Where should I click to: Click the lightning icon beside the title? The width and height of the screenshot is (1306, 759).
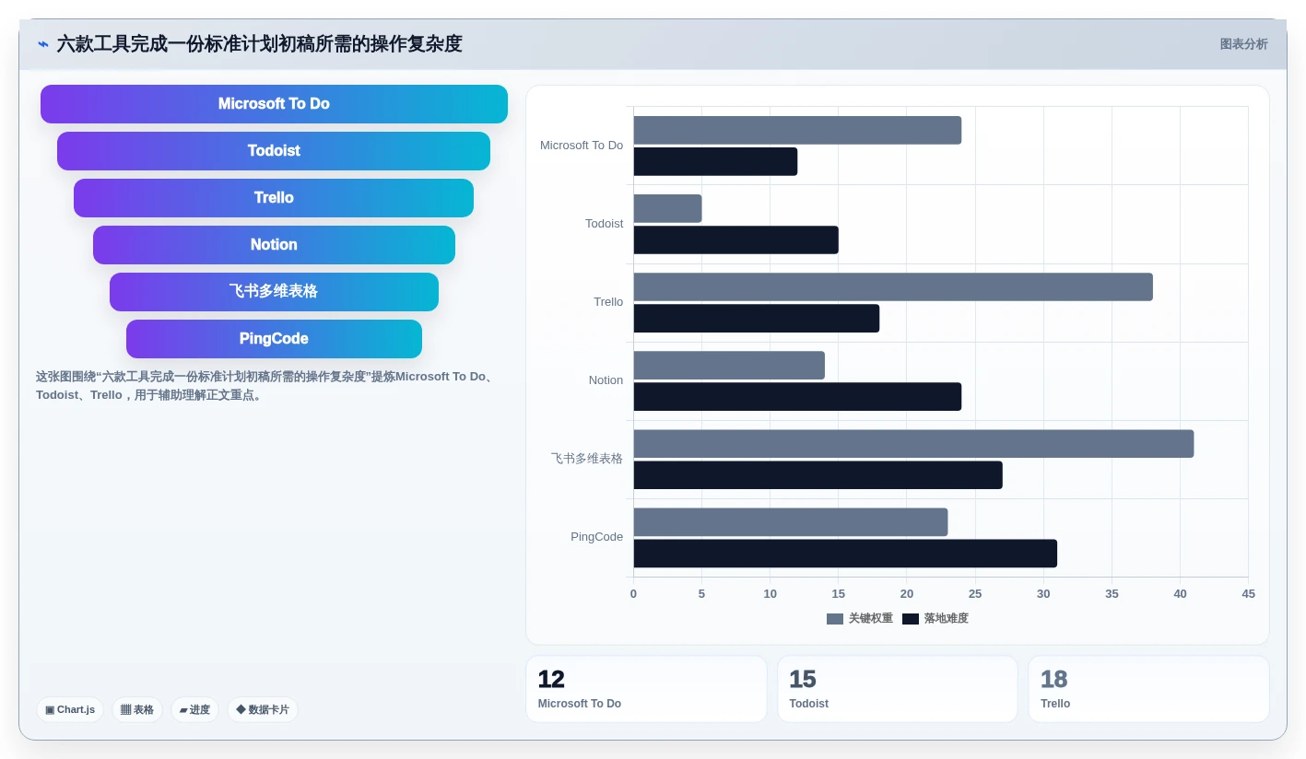tap(43, 44)
